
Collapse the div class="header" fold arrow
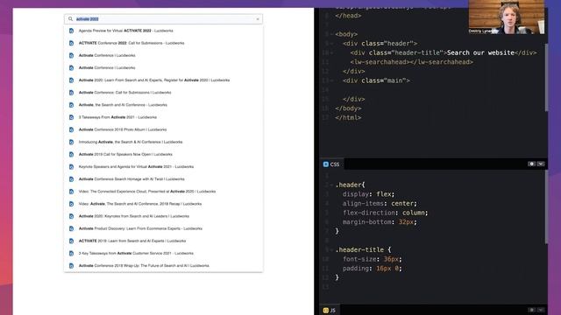(331, 44)
